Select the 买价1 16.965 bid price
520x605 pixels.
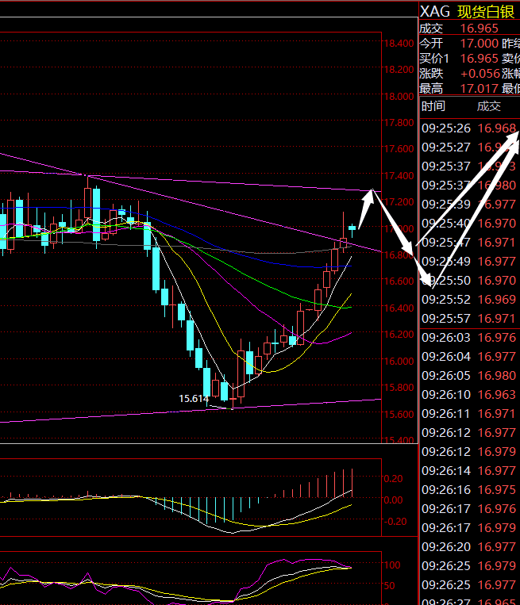pos(479,58)
